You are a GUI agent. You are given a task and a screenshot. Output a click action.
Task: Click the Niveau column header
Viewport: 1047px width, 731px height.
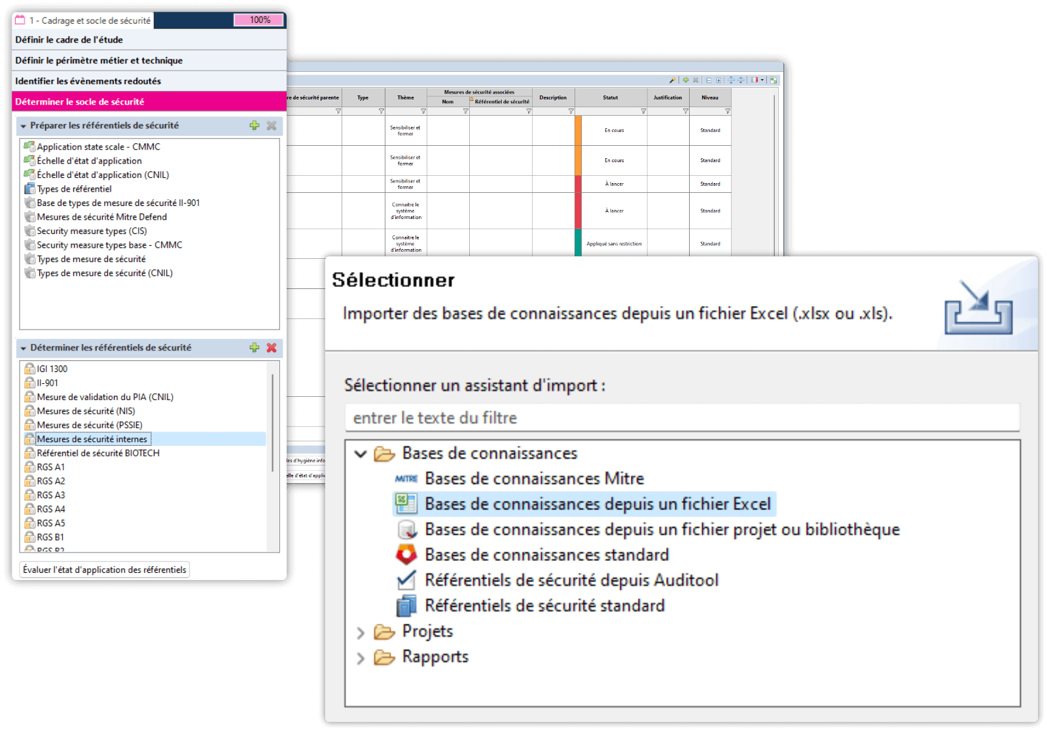710,97
